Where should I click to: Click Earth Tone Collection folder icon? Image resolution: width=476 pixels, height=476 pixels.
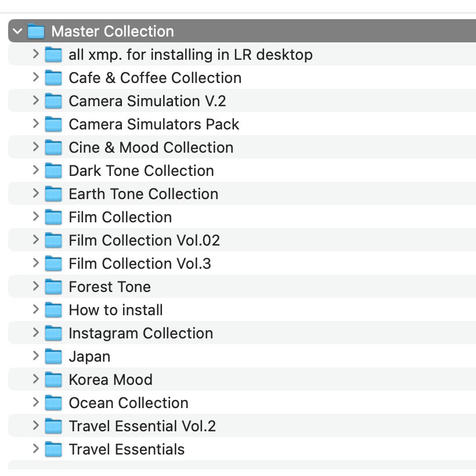click(53, 194)
